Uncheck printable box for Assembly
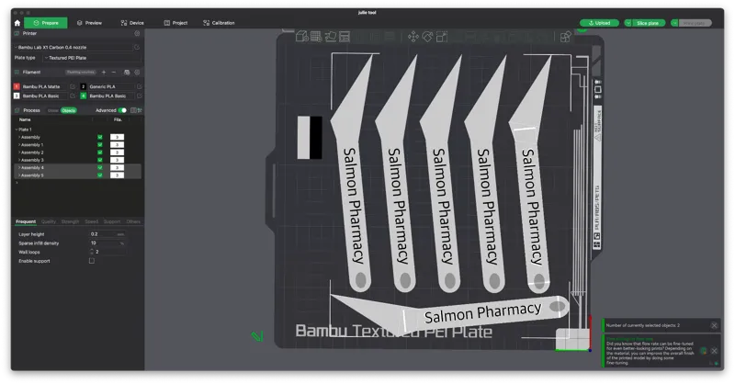This screenshot has width=735, height=384. (100, 137)
